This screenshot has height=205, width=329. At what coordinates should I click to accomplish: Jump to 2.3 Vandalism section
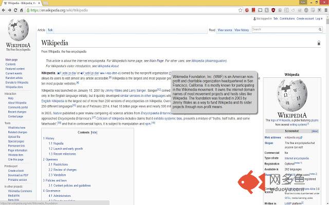pyautogui.click(x=57, y=175)
